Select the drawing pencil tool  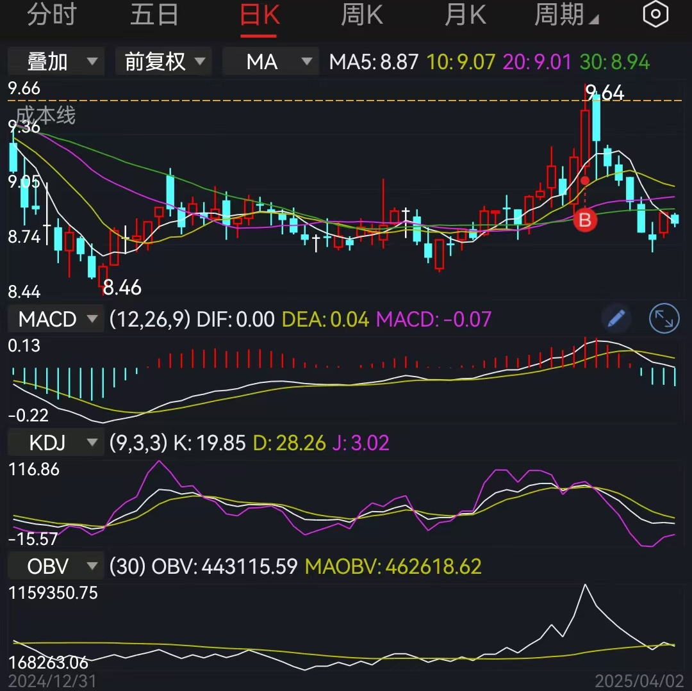point(616,318)
